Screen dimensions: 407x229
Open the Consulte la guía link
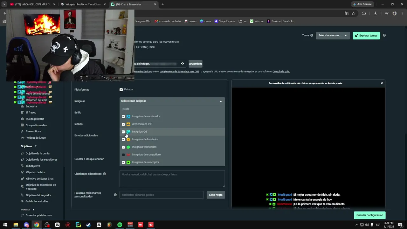pyautogui.click(x=281, y=72)
